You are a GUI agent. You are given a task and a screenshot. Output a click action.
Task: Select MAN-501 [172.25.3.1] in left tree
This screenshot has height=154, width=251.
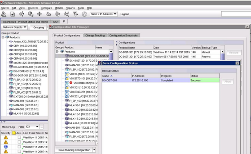click(x=26, y=101)
